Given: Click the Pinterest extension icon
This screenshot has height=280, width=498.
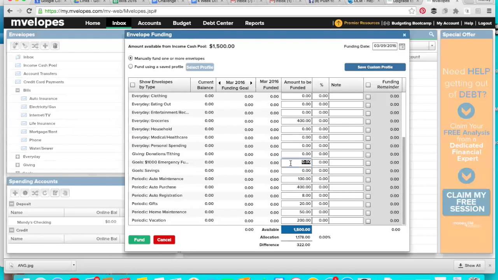Looking at the screenshot, I should point(423,11).
